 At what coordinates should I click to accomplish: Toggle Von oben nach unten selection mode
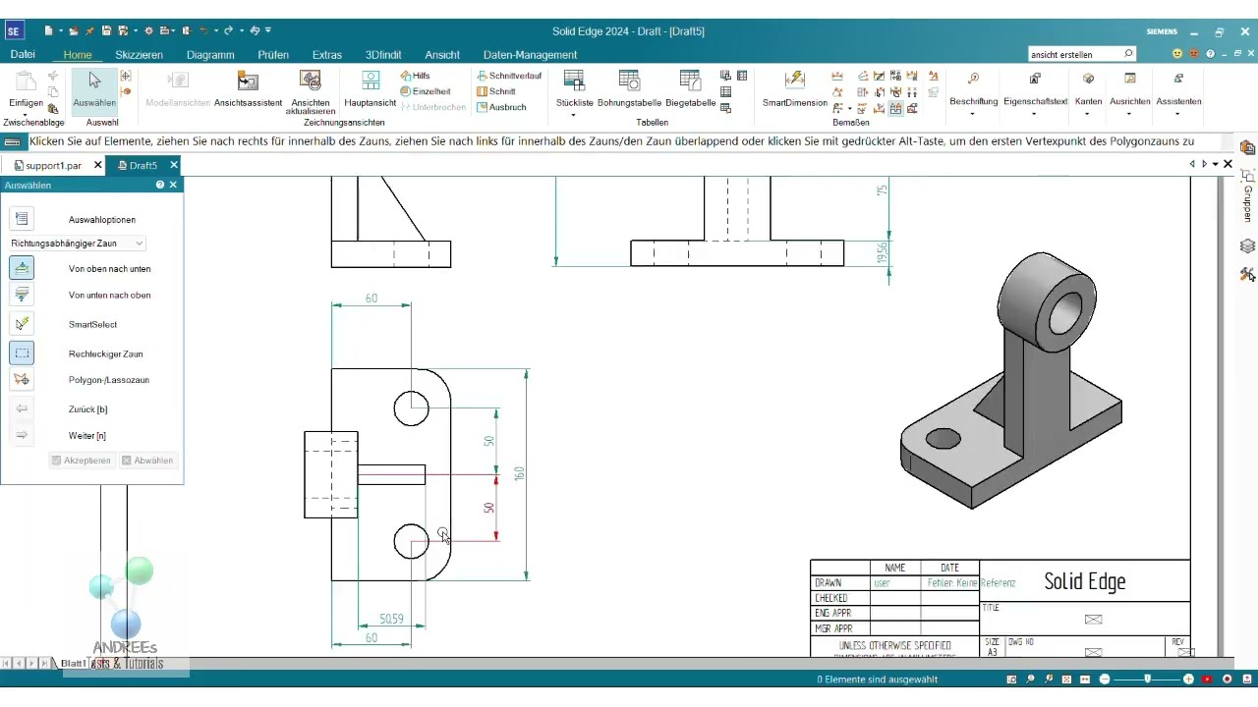pos(22,268)
